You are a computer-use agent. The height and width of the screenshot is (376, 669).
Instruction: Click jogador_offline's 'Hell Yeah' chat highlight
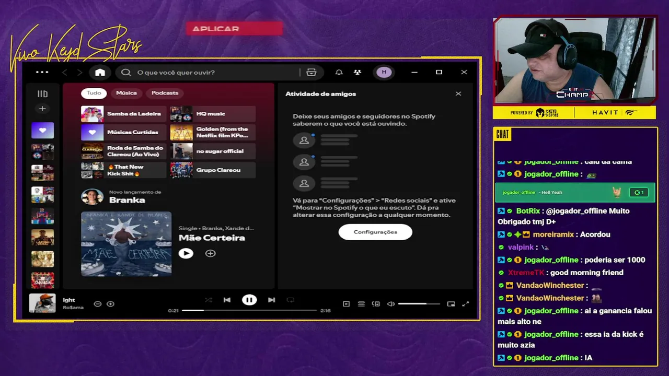coord(575,192)
